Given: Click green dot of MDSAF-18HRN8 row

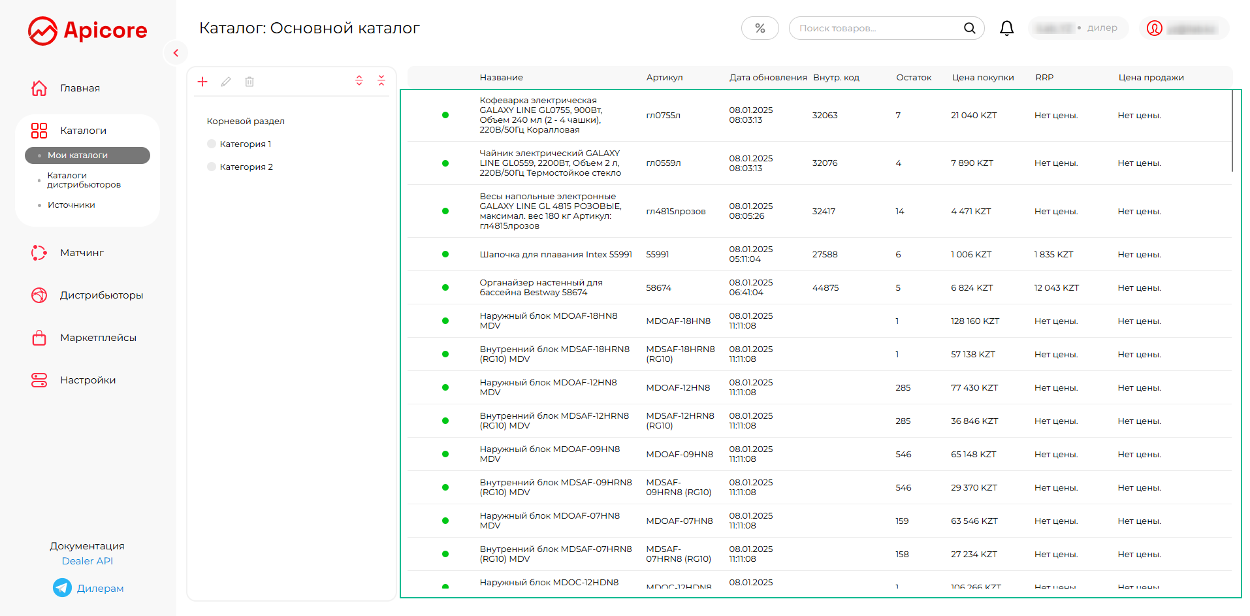Looking at the screenshot, I should pyautogui.click(x=445, y=354).
